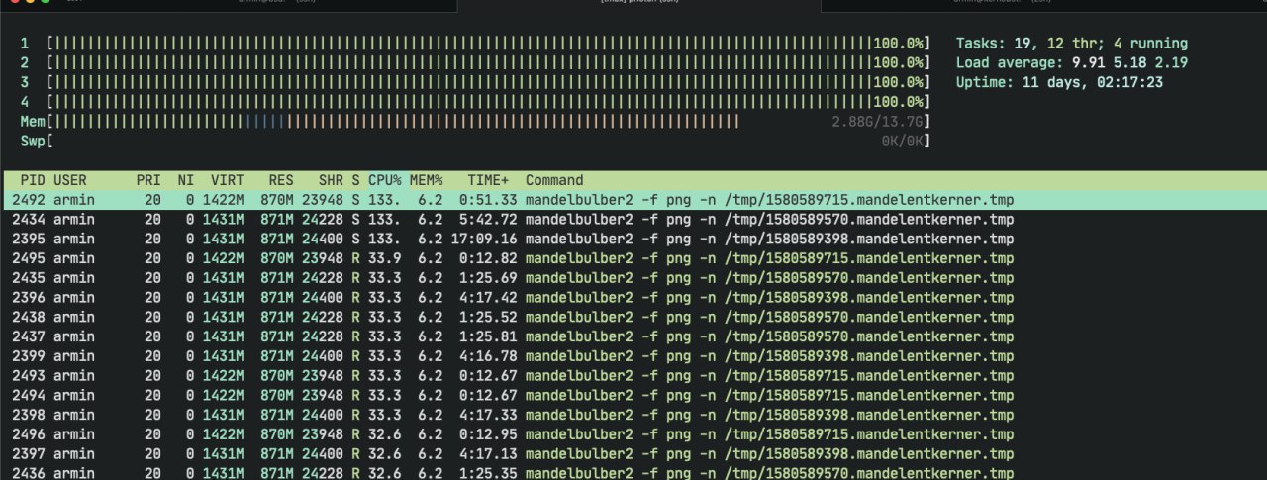Select process row with PID 2494
Screen dimensions: 1267x480
[633, 396]
